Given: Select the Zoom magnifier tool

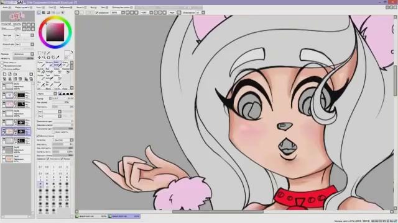Looking at the screenshot, I should click(44, 58).
